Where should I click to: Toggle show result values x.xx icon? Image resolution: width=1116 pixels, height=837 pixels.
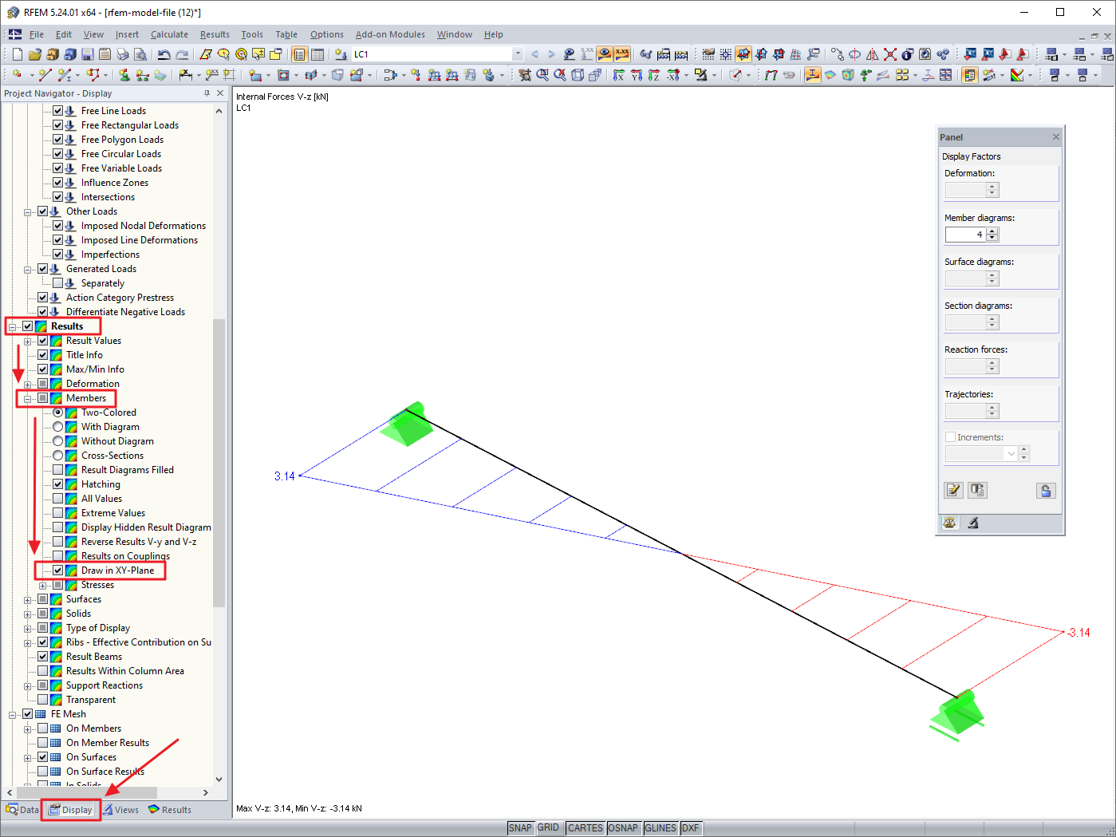[x=622, y=54]
